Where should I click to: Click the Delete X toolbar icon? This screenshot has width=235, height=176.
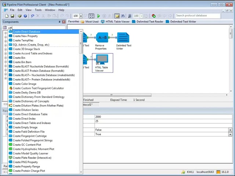(x=38, y=16)
